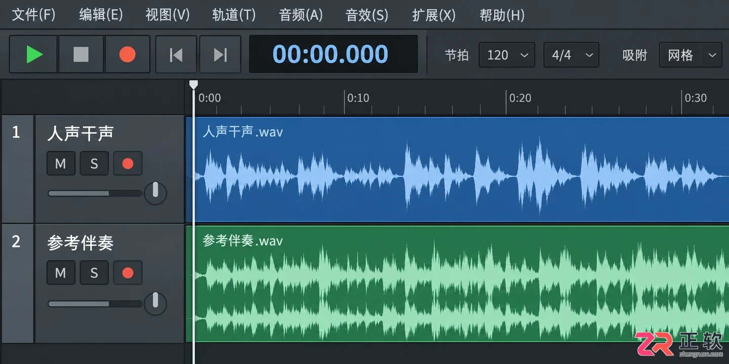Viewport: 729px width, 364px height.
Task: Open the 网格 snap mode dropdown
Action: (691, 55)
